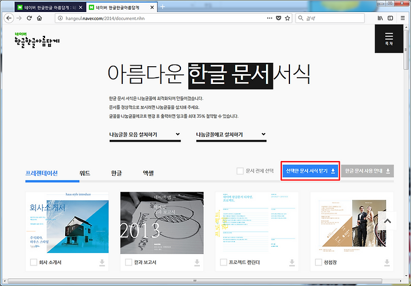The image size is (411, 286).
Task: Switch to the 엑셀 tab
Action: [x=148, y=174]
